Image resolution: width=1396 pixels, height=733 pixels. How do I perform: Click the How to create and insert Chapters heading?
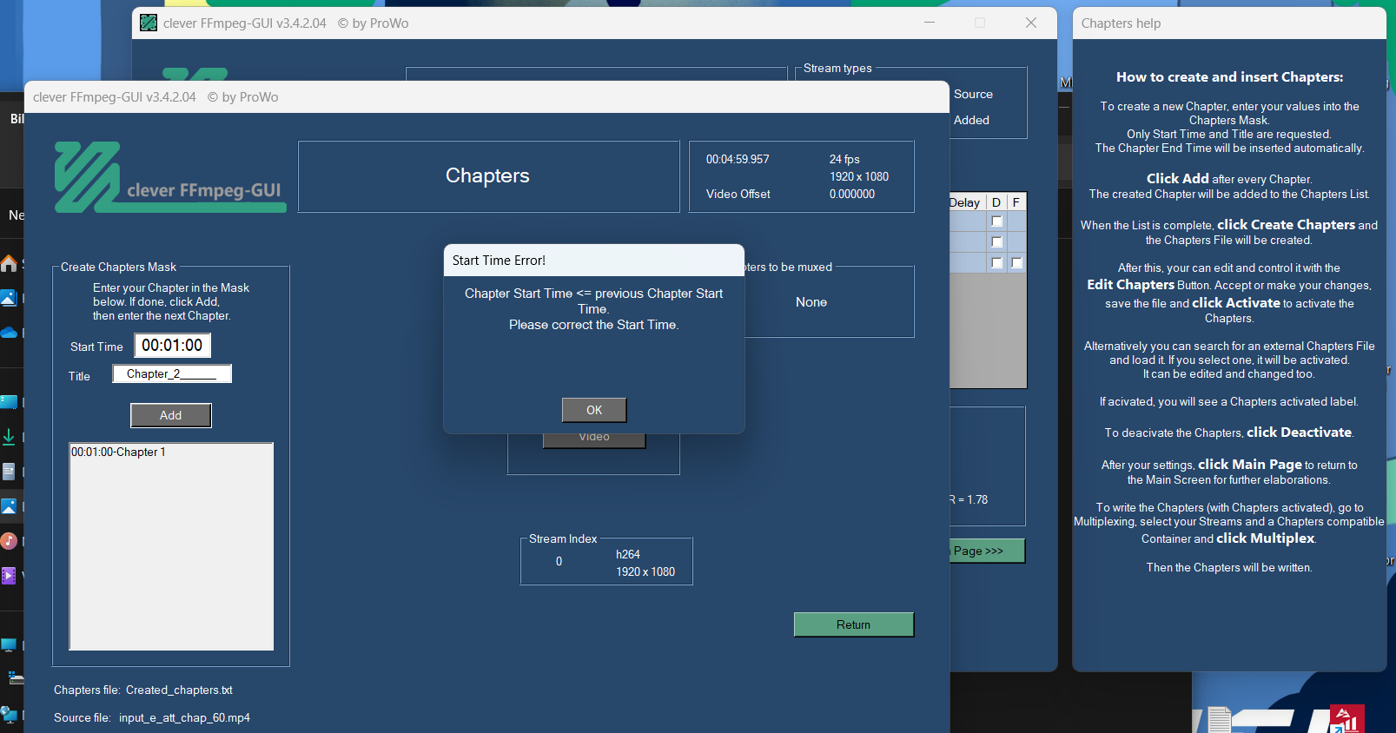tap(1229, 77)
